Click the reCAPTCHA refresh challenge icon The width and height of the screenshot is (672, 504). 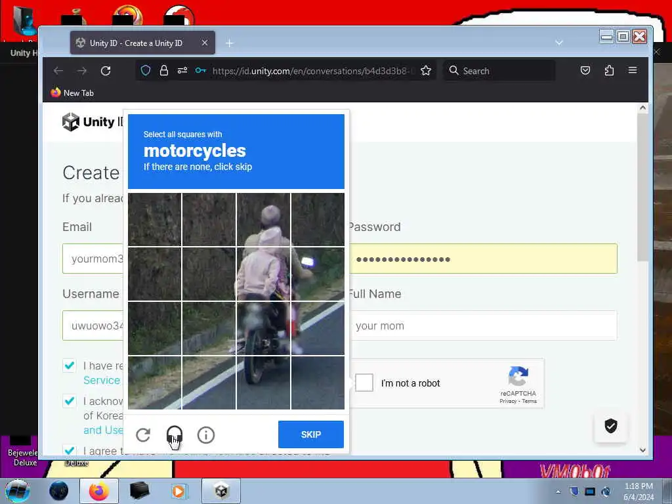143,434
